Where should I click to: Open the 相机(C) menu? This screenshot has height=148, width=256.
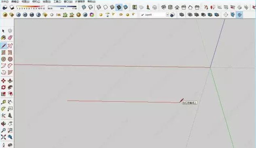tap(36, 2)
